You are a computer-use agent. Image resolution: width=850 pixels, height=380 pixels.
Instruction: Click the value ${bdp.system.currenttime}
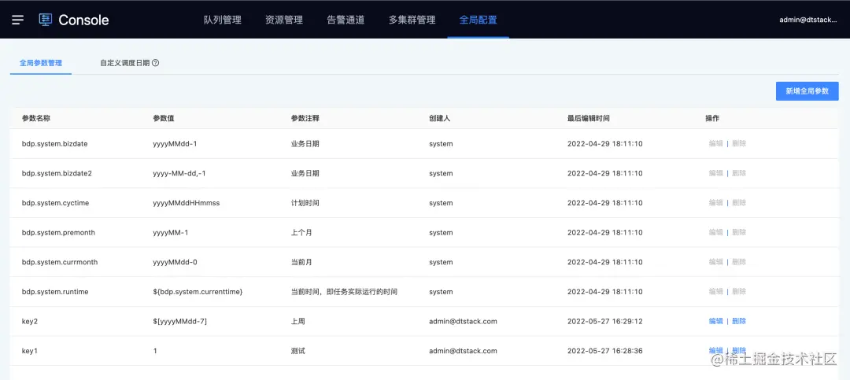[x=198, y=292]
